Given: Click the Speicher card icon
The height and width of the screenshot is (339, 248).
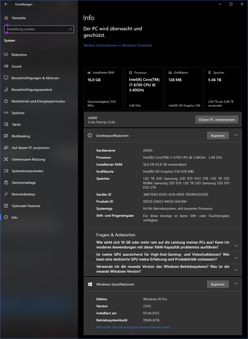Looking at the screenshot, I should [209, 72].
